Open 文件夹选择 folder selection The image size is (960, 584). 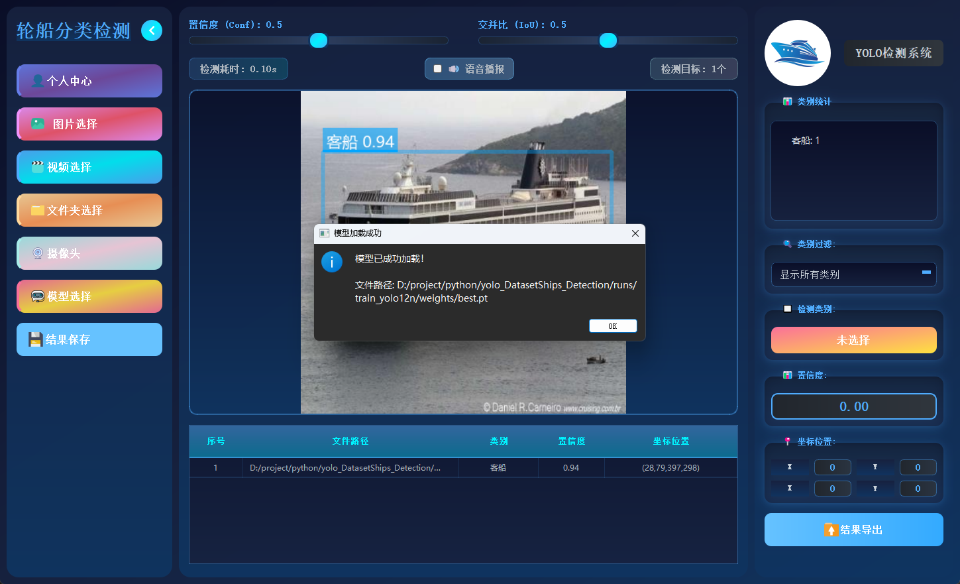89,210
